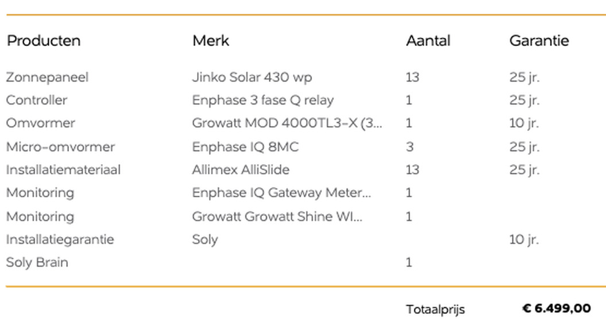Expand truncated Growatt MOD 4000TL3-X text

point(287,123)
